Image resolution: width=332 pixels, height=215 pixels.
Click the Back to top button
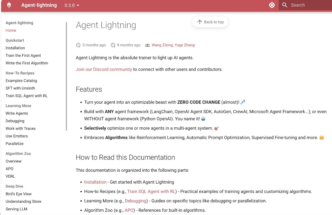[x=210, y=22]
